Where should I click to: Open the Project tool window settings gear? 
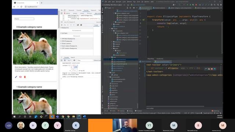click(134, 8)
